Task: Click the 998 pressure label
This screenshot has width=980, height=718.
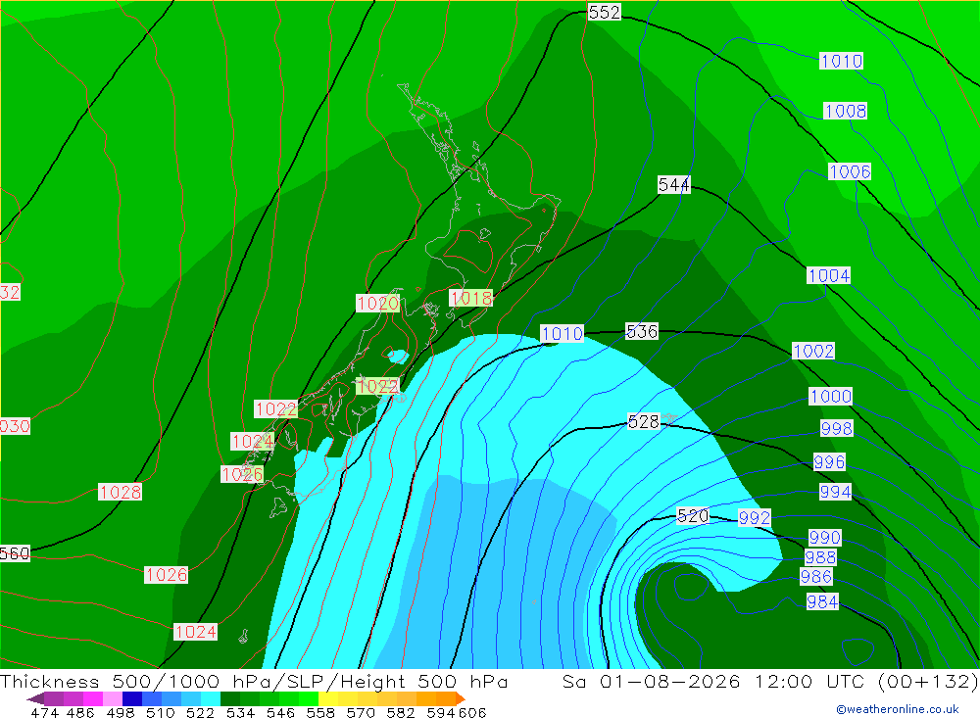Action: tap(836, 429)
